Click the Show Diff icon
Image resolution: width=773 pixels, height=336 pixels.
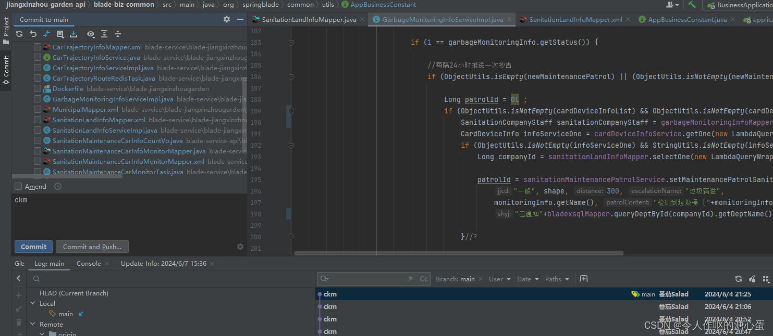point(46,34)
